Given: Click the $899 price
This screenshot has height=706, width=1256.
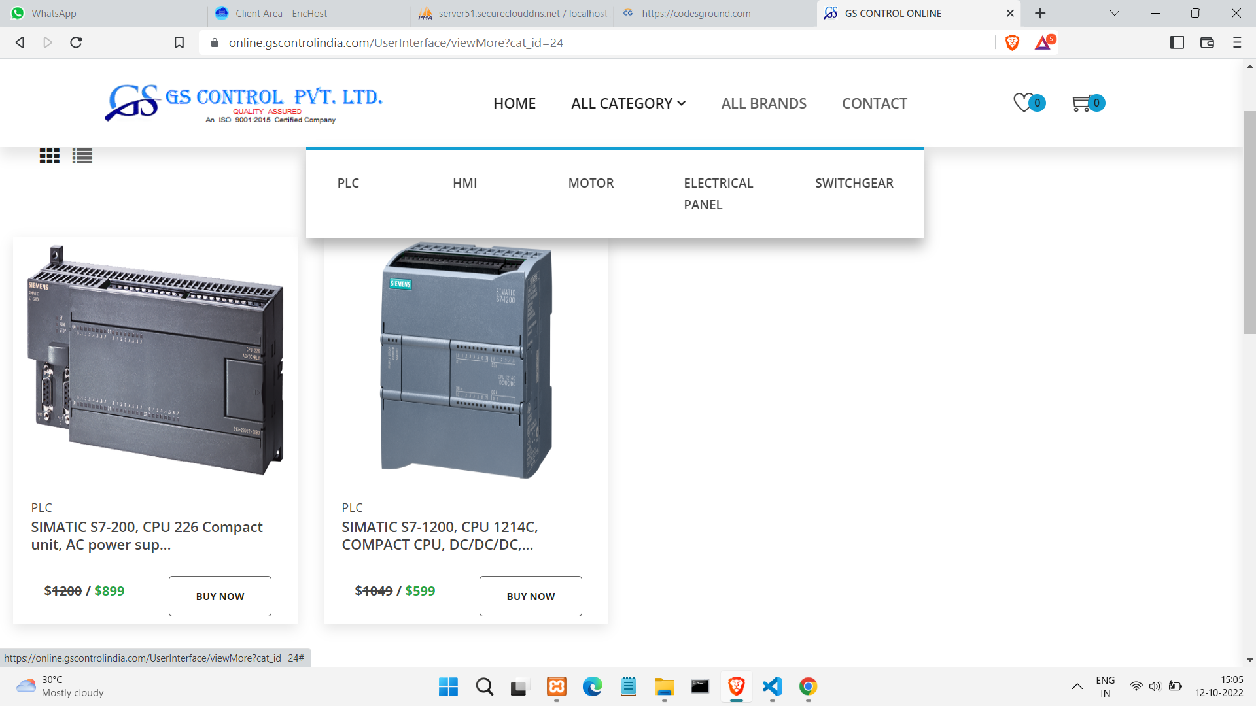Looking at the screenshot, I should [109, 591].
